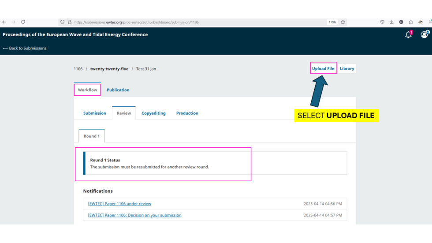Image resolution: width=432 pixels, height=243 pixels.
Task: Open the Submission stage tab
Action: (x=94, y=113)
